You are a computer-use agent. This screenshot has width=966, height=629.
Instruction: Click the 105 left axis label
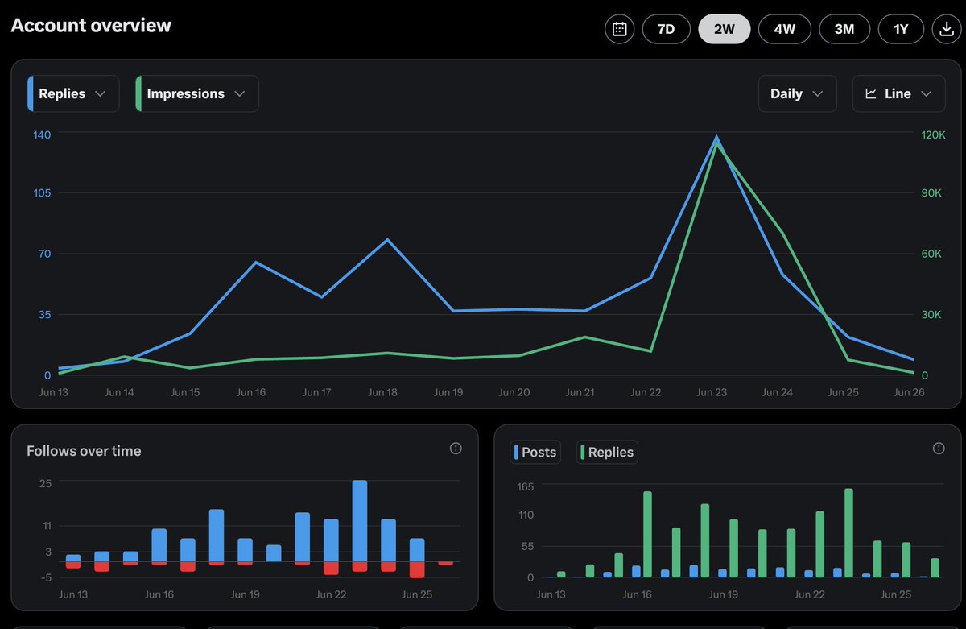point(42,192)
